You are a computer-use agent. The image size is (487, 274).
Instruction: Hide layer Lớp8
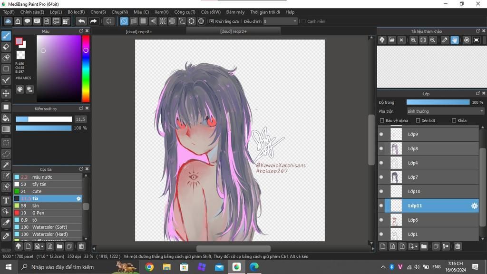[x=381, y=148]
